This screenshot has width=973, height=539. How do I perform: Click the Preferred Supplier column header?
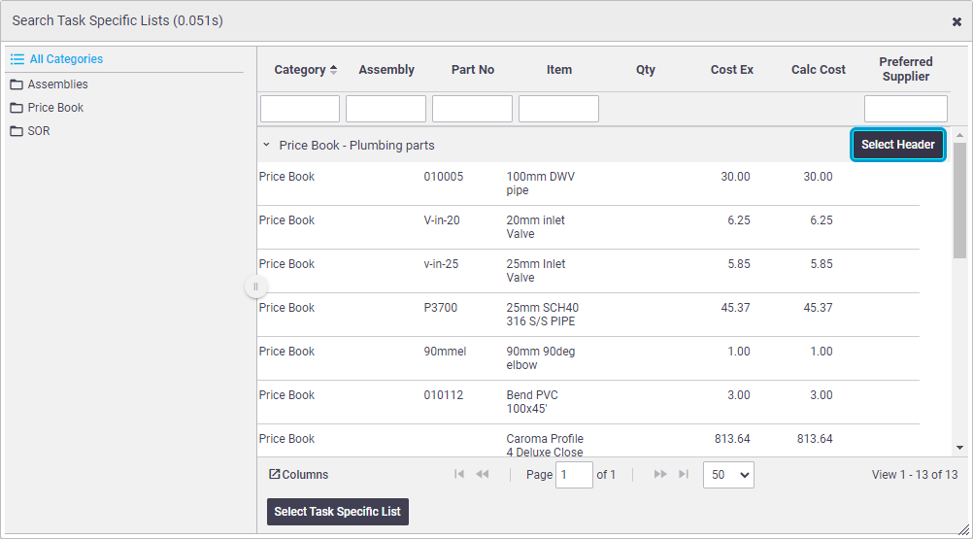[x=905, y=69]
